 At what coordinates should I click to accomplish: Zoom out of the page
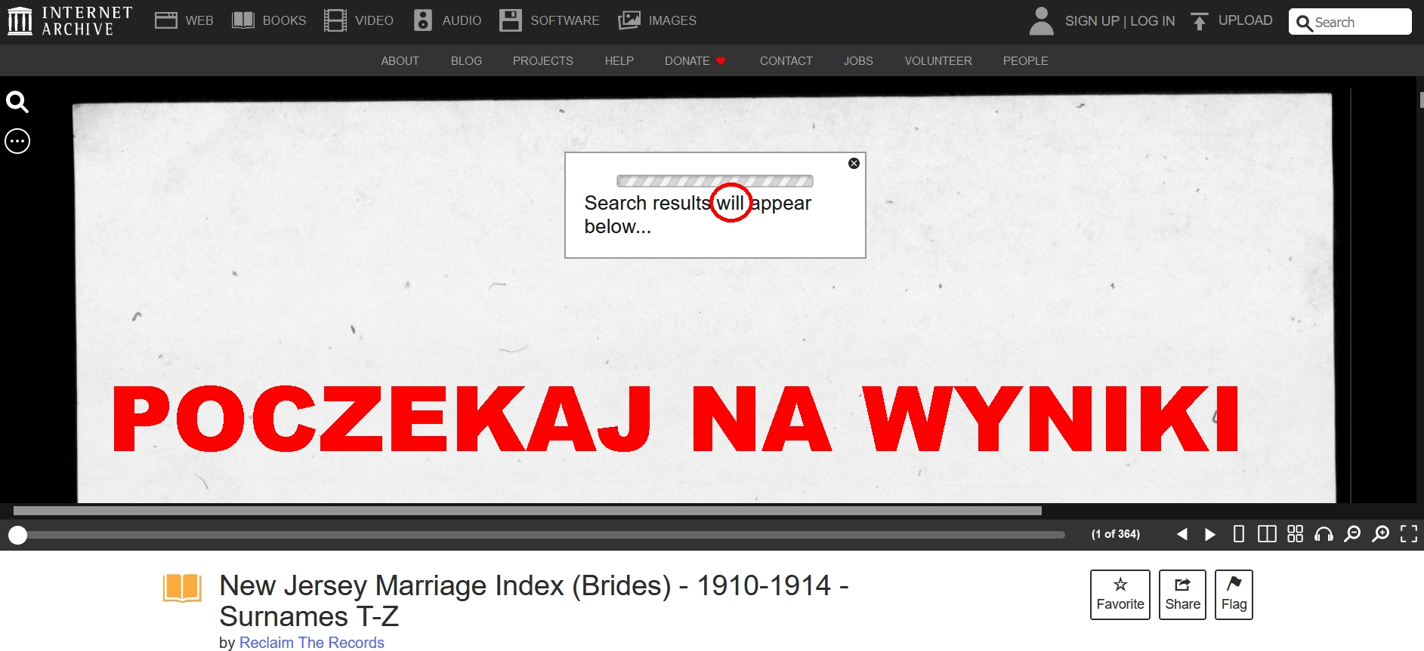click(x=1352, y=534)
